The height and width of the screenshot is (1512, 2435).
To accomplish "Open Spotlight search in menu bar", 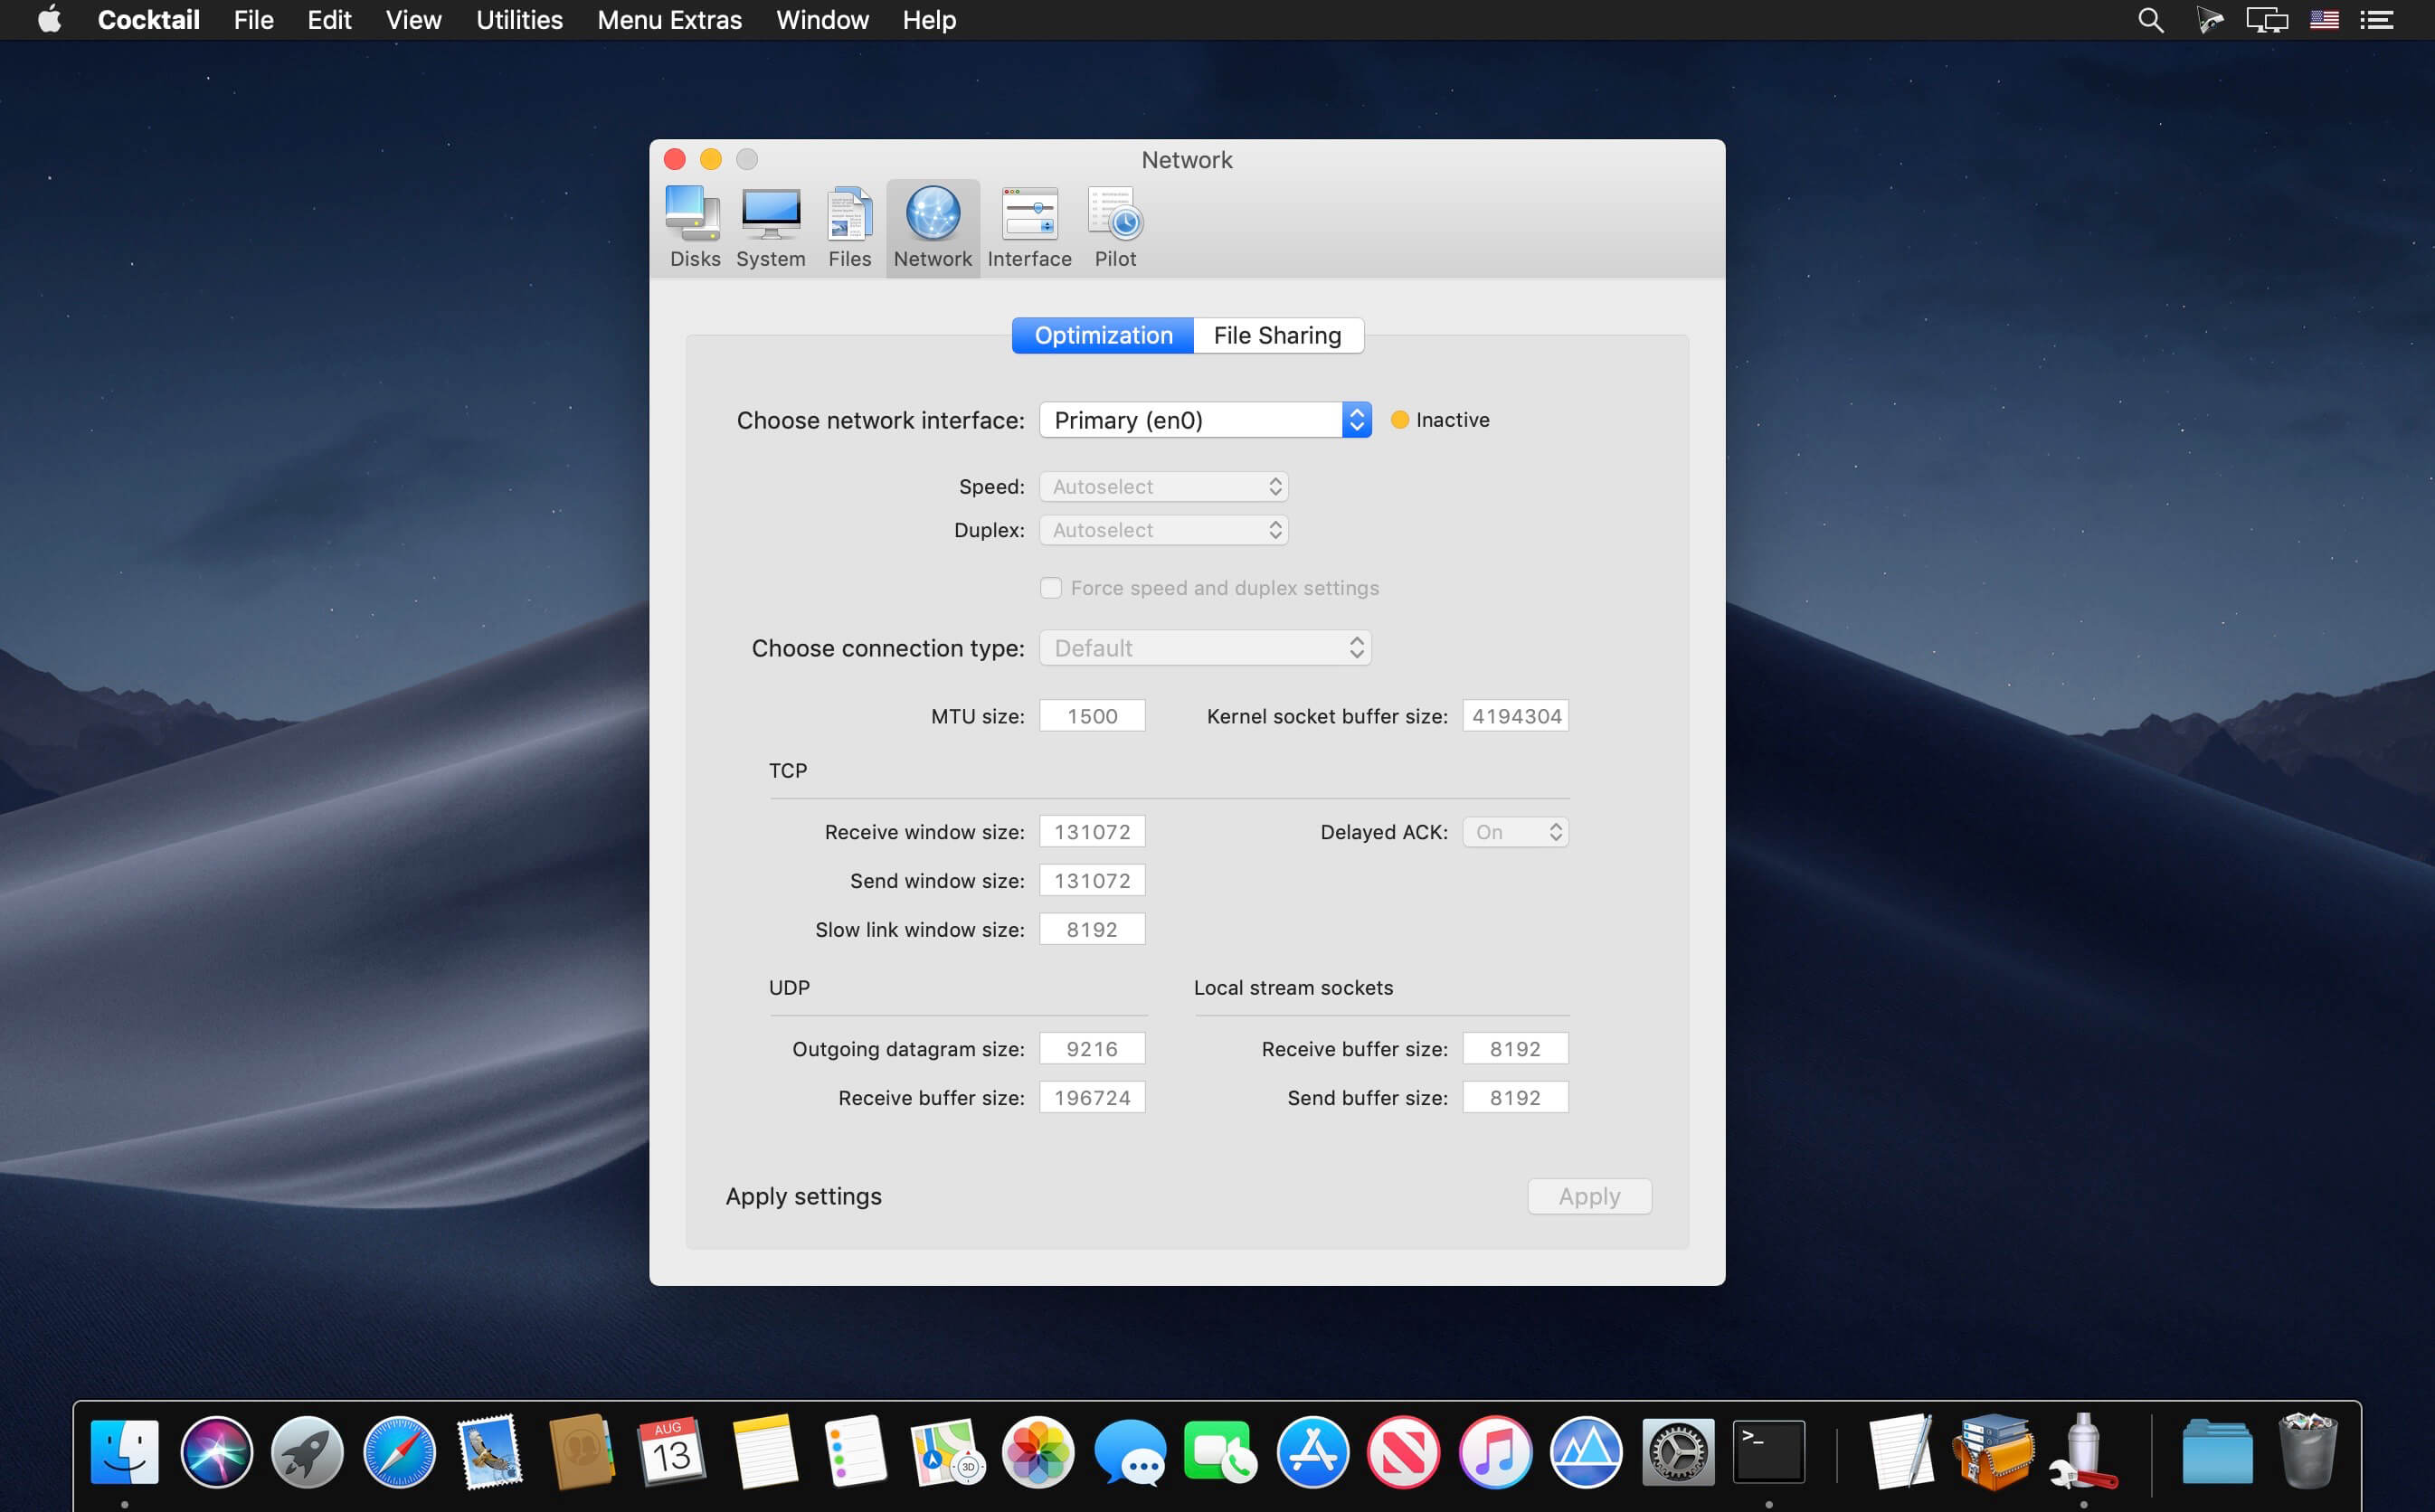I will (2150, 20).
